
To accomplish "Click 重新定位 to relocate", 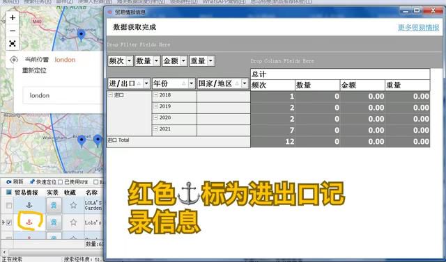I will tap(34, 71).
